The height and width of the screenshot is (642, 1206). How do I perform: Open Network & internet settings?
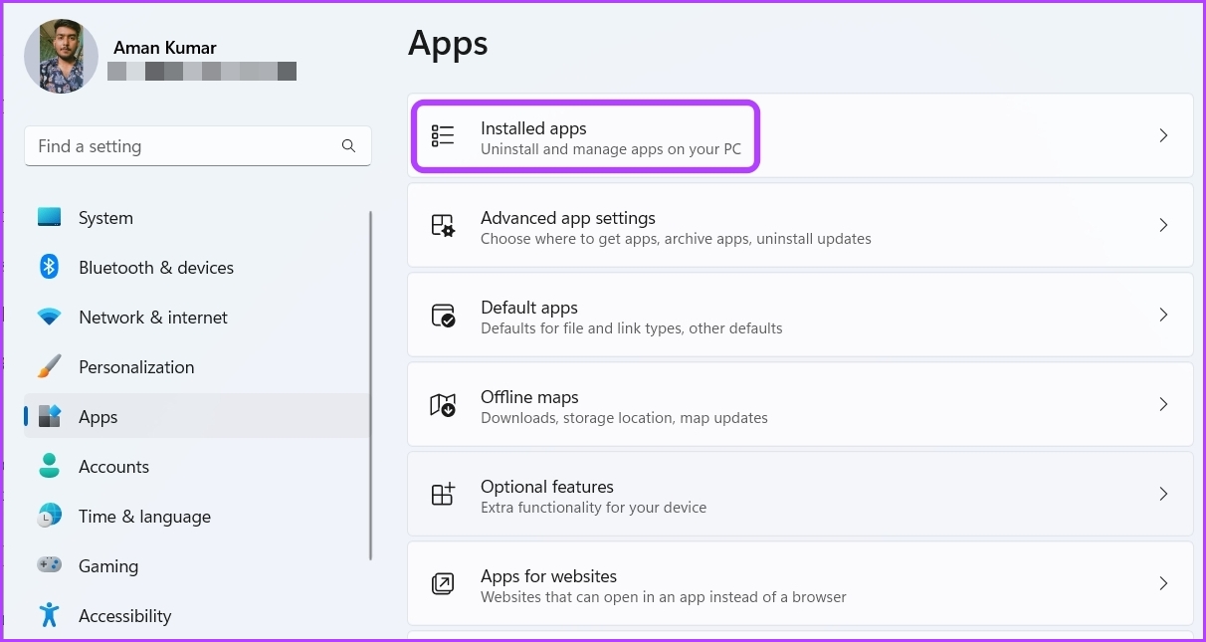[x=197, y=318]
